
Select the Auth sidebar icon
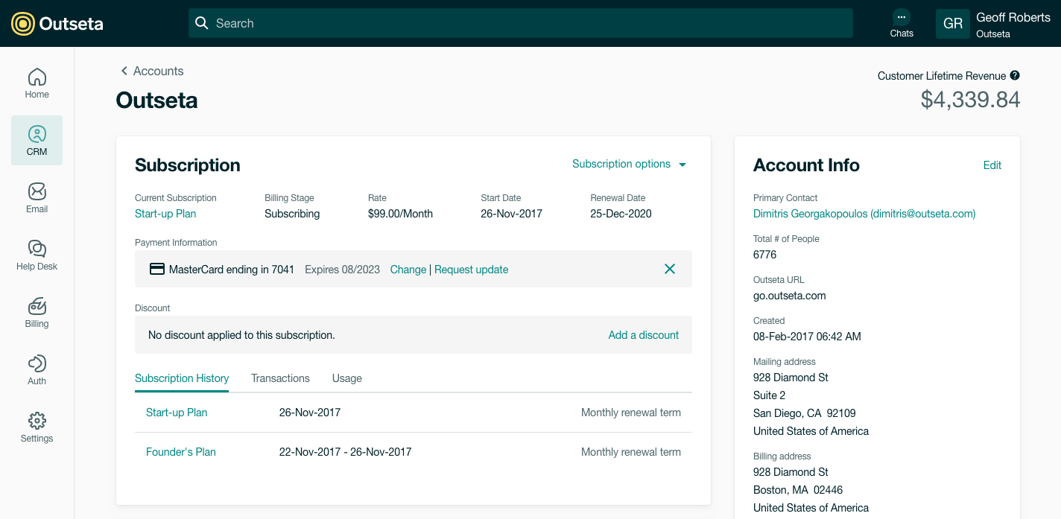click(x=37, y=369)
